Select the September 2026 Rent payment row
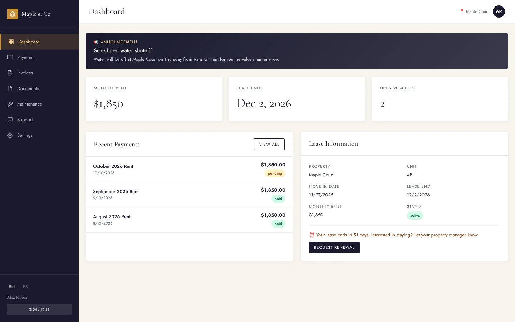 click(189, 195)
